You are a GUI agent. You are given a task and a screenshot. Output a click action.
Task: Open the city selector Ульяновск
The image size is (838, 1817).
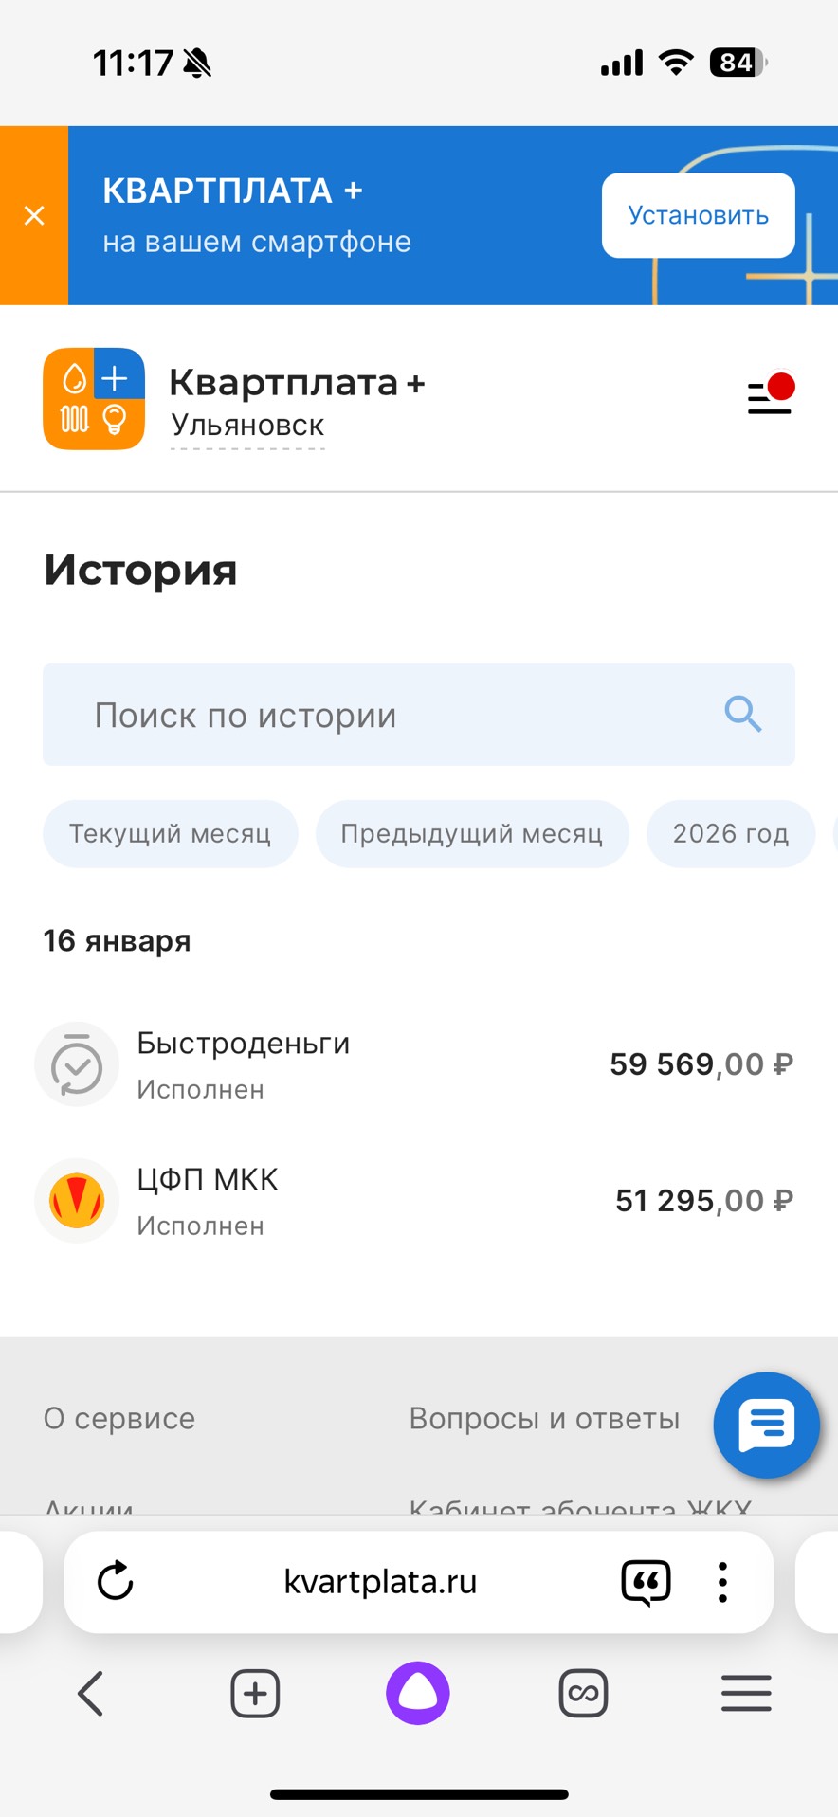247,425
